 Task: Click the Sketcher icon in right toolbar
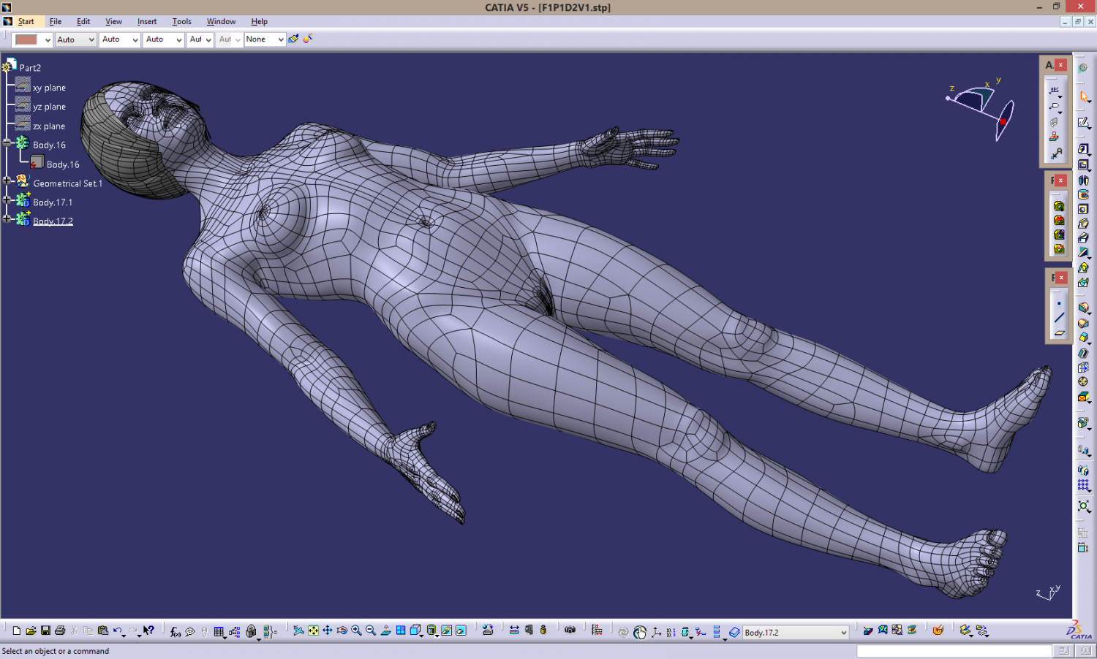1083,122
